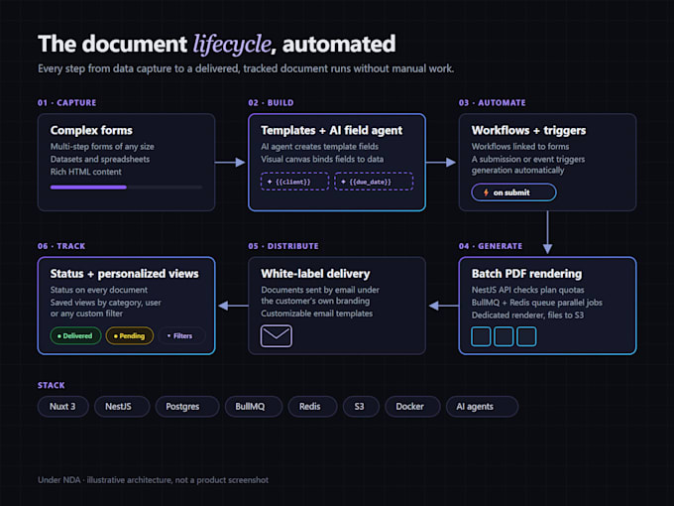Click the 05 · DISTRIBUTE step label
Viewport: 674px width, 506px height.
click(283, 246)
